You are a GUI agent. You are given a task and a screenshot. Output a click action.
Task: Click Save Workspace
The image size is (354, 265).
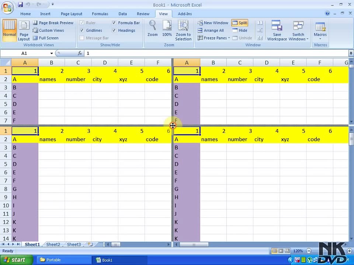coord(277,31)
